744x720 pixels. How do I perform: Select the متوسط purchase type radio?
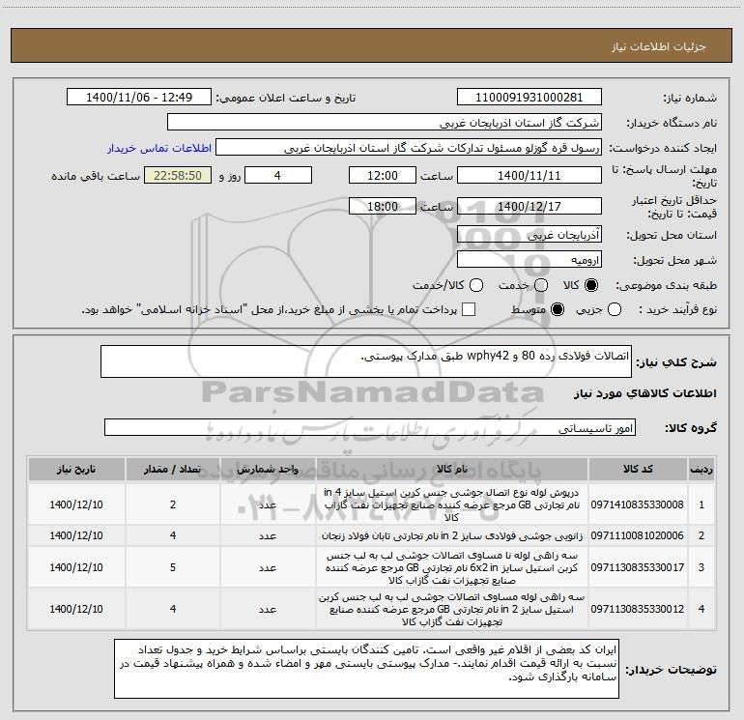[x=558, y=310]
